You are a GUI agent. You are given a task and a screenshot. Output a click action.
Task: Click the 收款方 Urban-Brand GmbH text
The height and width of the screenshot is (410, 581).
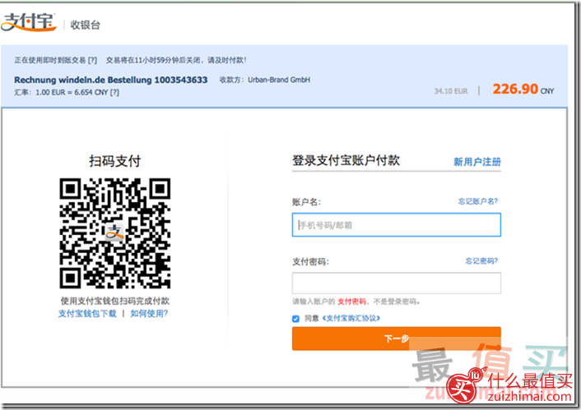pos(265,80)
